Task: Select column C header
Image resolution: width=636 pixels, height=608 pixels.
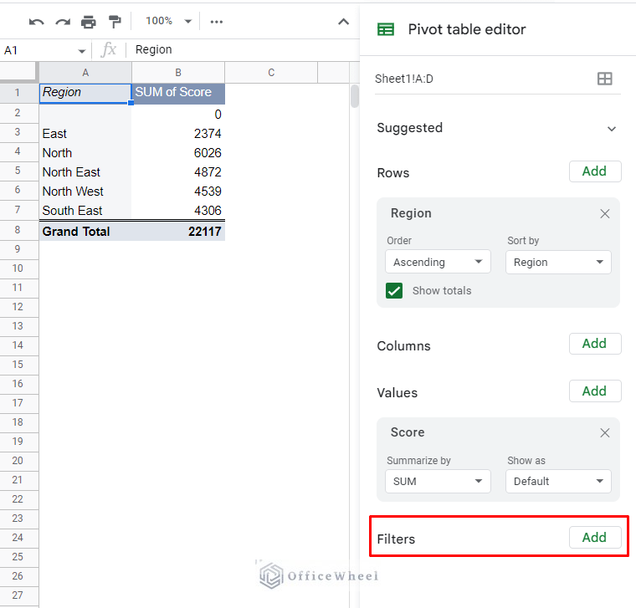Action: point(271,73)
